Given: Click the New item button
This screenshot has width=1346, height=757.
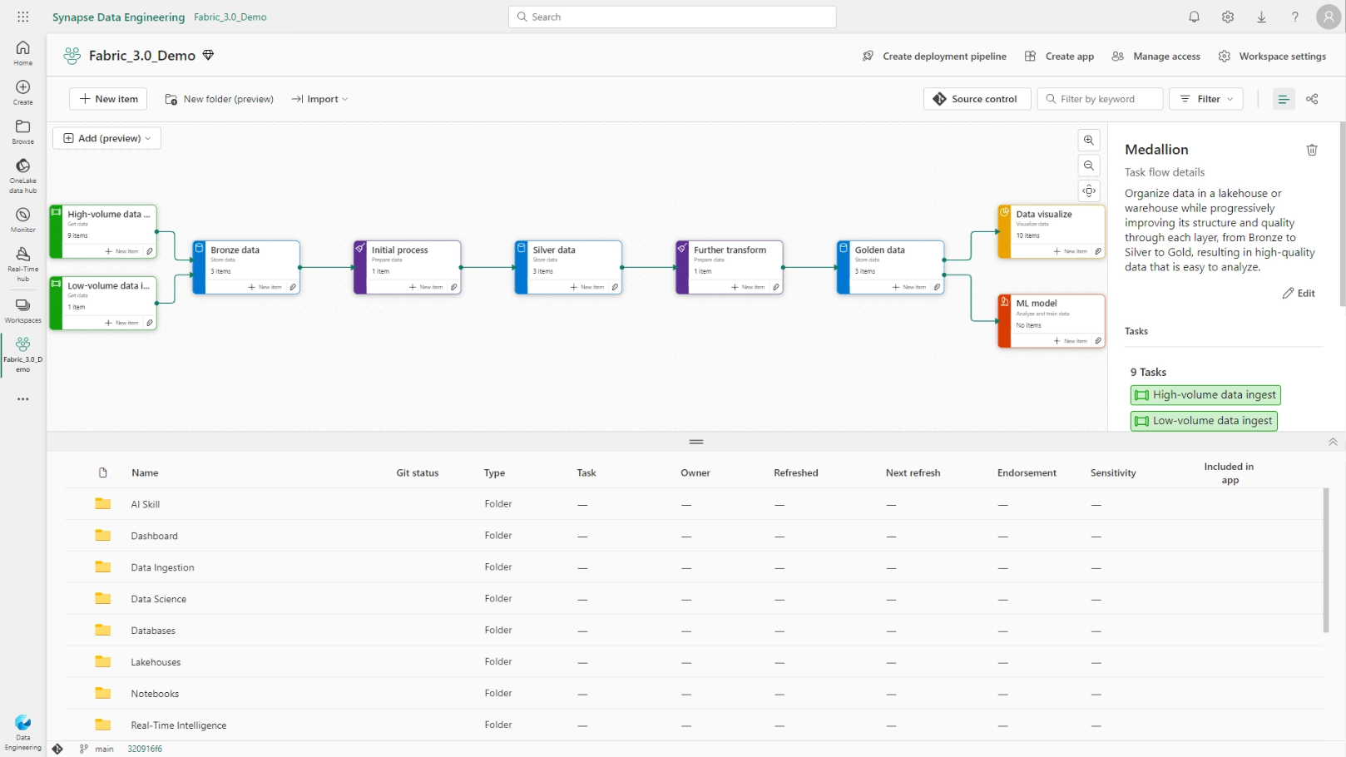Looking at the screenshot, I should click(108, 99).
